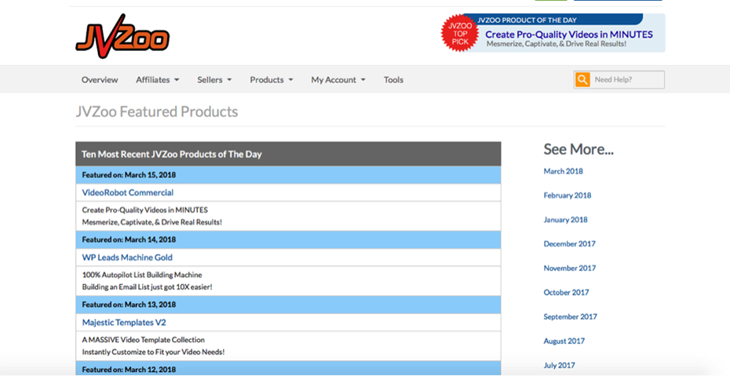Click the Featured on: March 12, 2018 row
Screen dimensions: 730x376
(x=288, y=368)
